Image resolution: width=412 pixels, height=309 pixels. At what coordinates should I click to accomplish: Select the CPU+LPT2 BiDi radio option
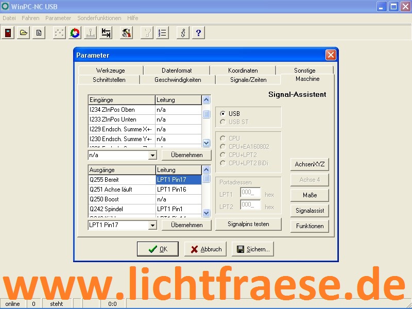pyautogui.click(x=223, y=163)
